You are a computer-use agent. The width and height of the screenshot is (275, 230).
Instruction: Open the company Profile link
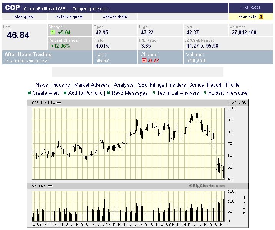pos(232,85)
